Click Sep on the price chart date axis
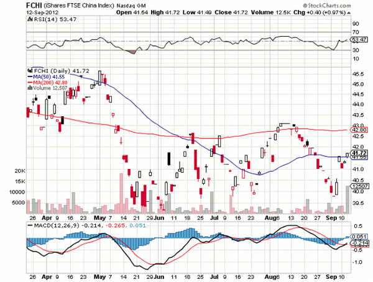The image size is (373, 282). click(x=331, y=218)
